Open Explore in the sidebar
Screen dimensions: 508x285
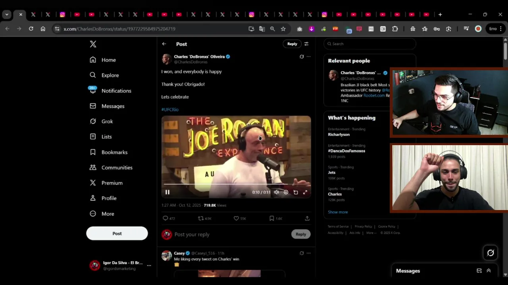tap(104, 75)
